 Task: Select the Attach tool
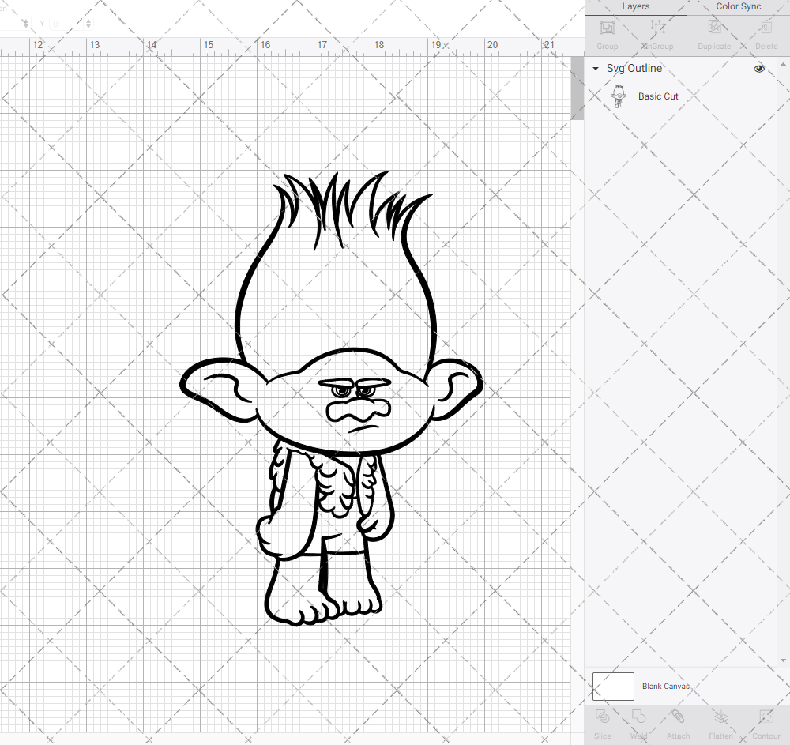click(678, 717)
